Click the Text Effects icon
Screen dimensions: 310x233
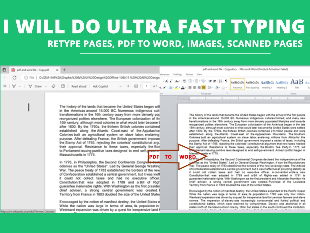170,87
